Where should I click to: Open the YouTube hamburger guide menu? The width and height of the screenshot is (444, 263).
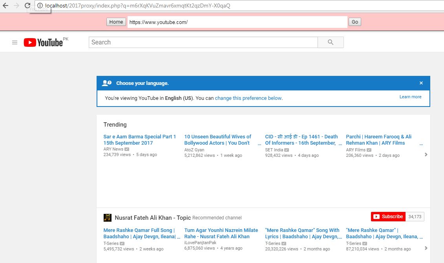point(15,42)
